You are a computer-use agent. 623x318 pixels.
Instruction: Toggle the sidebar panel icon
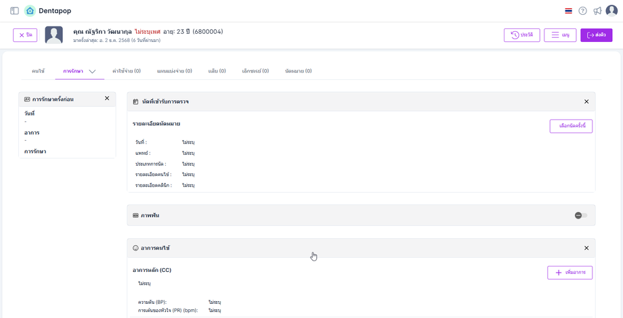[x=14, y=11]
